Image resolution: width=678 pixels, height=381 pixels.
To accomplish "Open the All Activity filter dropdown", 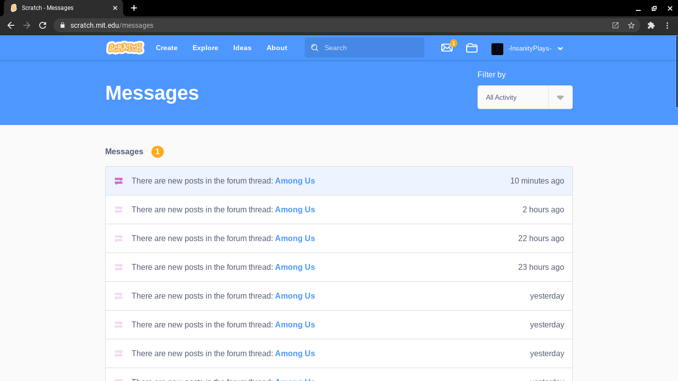I will [x=525, y=97].
